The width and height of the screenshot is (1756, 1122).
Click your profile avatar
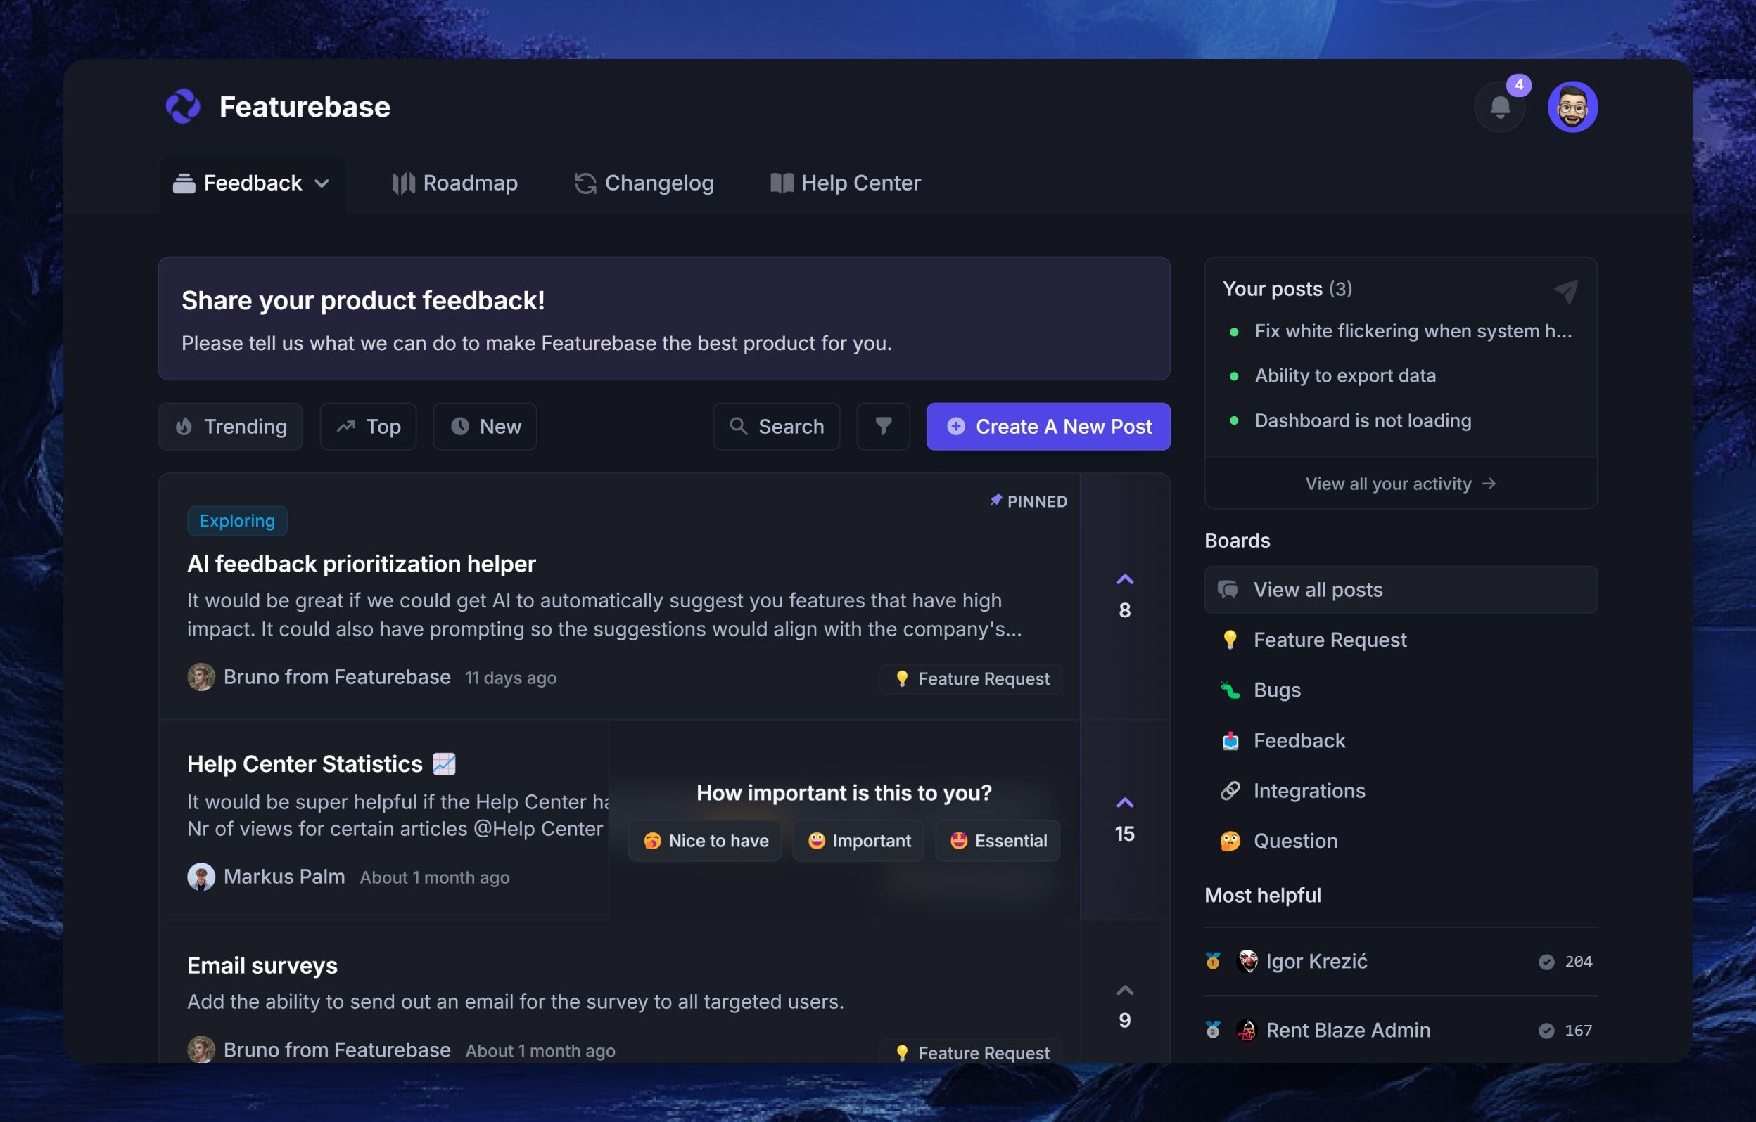pyautogui.click(x=1573, y=106)
